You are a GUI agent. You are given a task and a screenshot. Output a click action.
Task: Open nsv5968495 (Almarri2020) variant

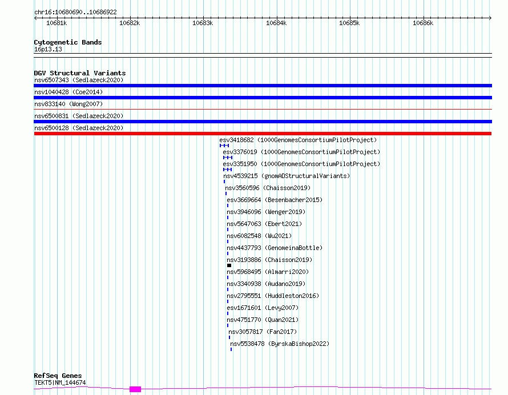point(268,272)
